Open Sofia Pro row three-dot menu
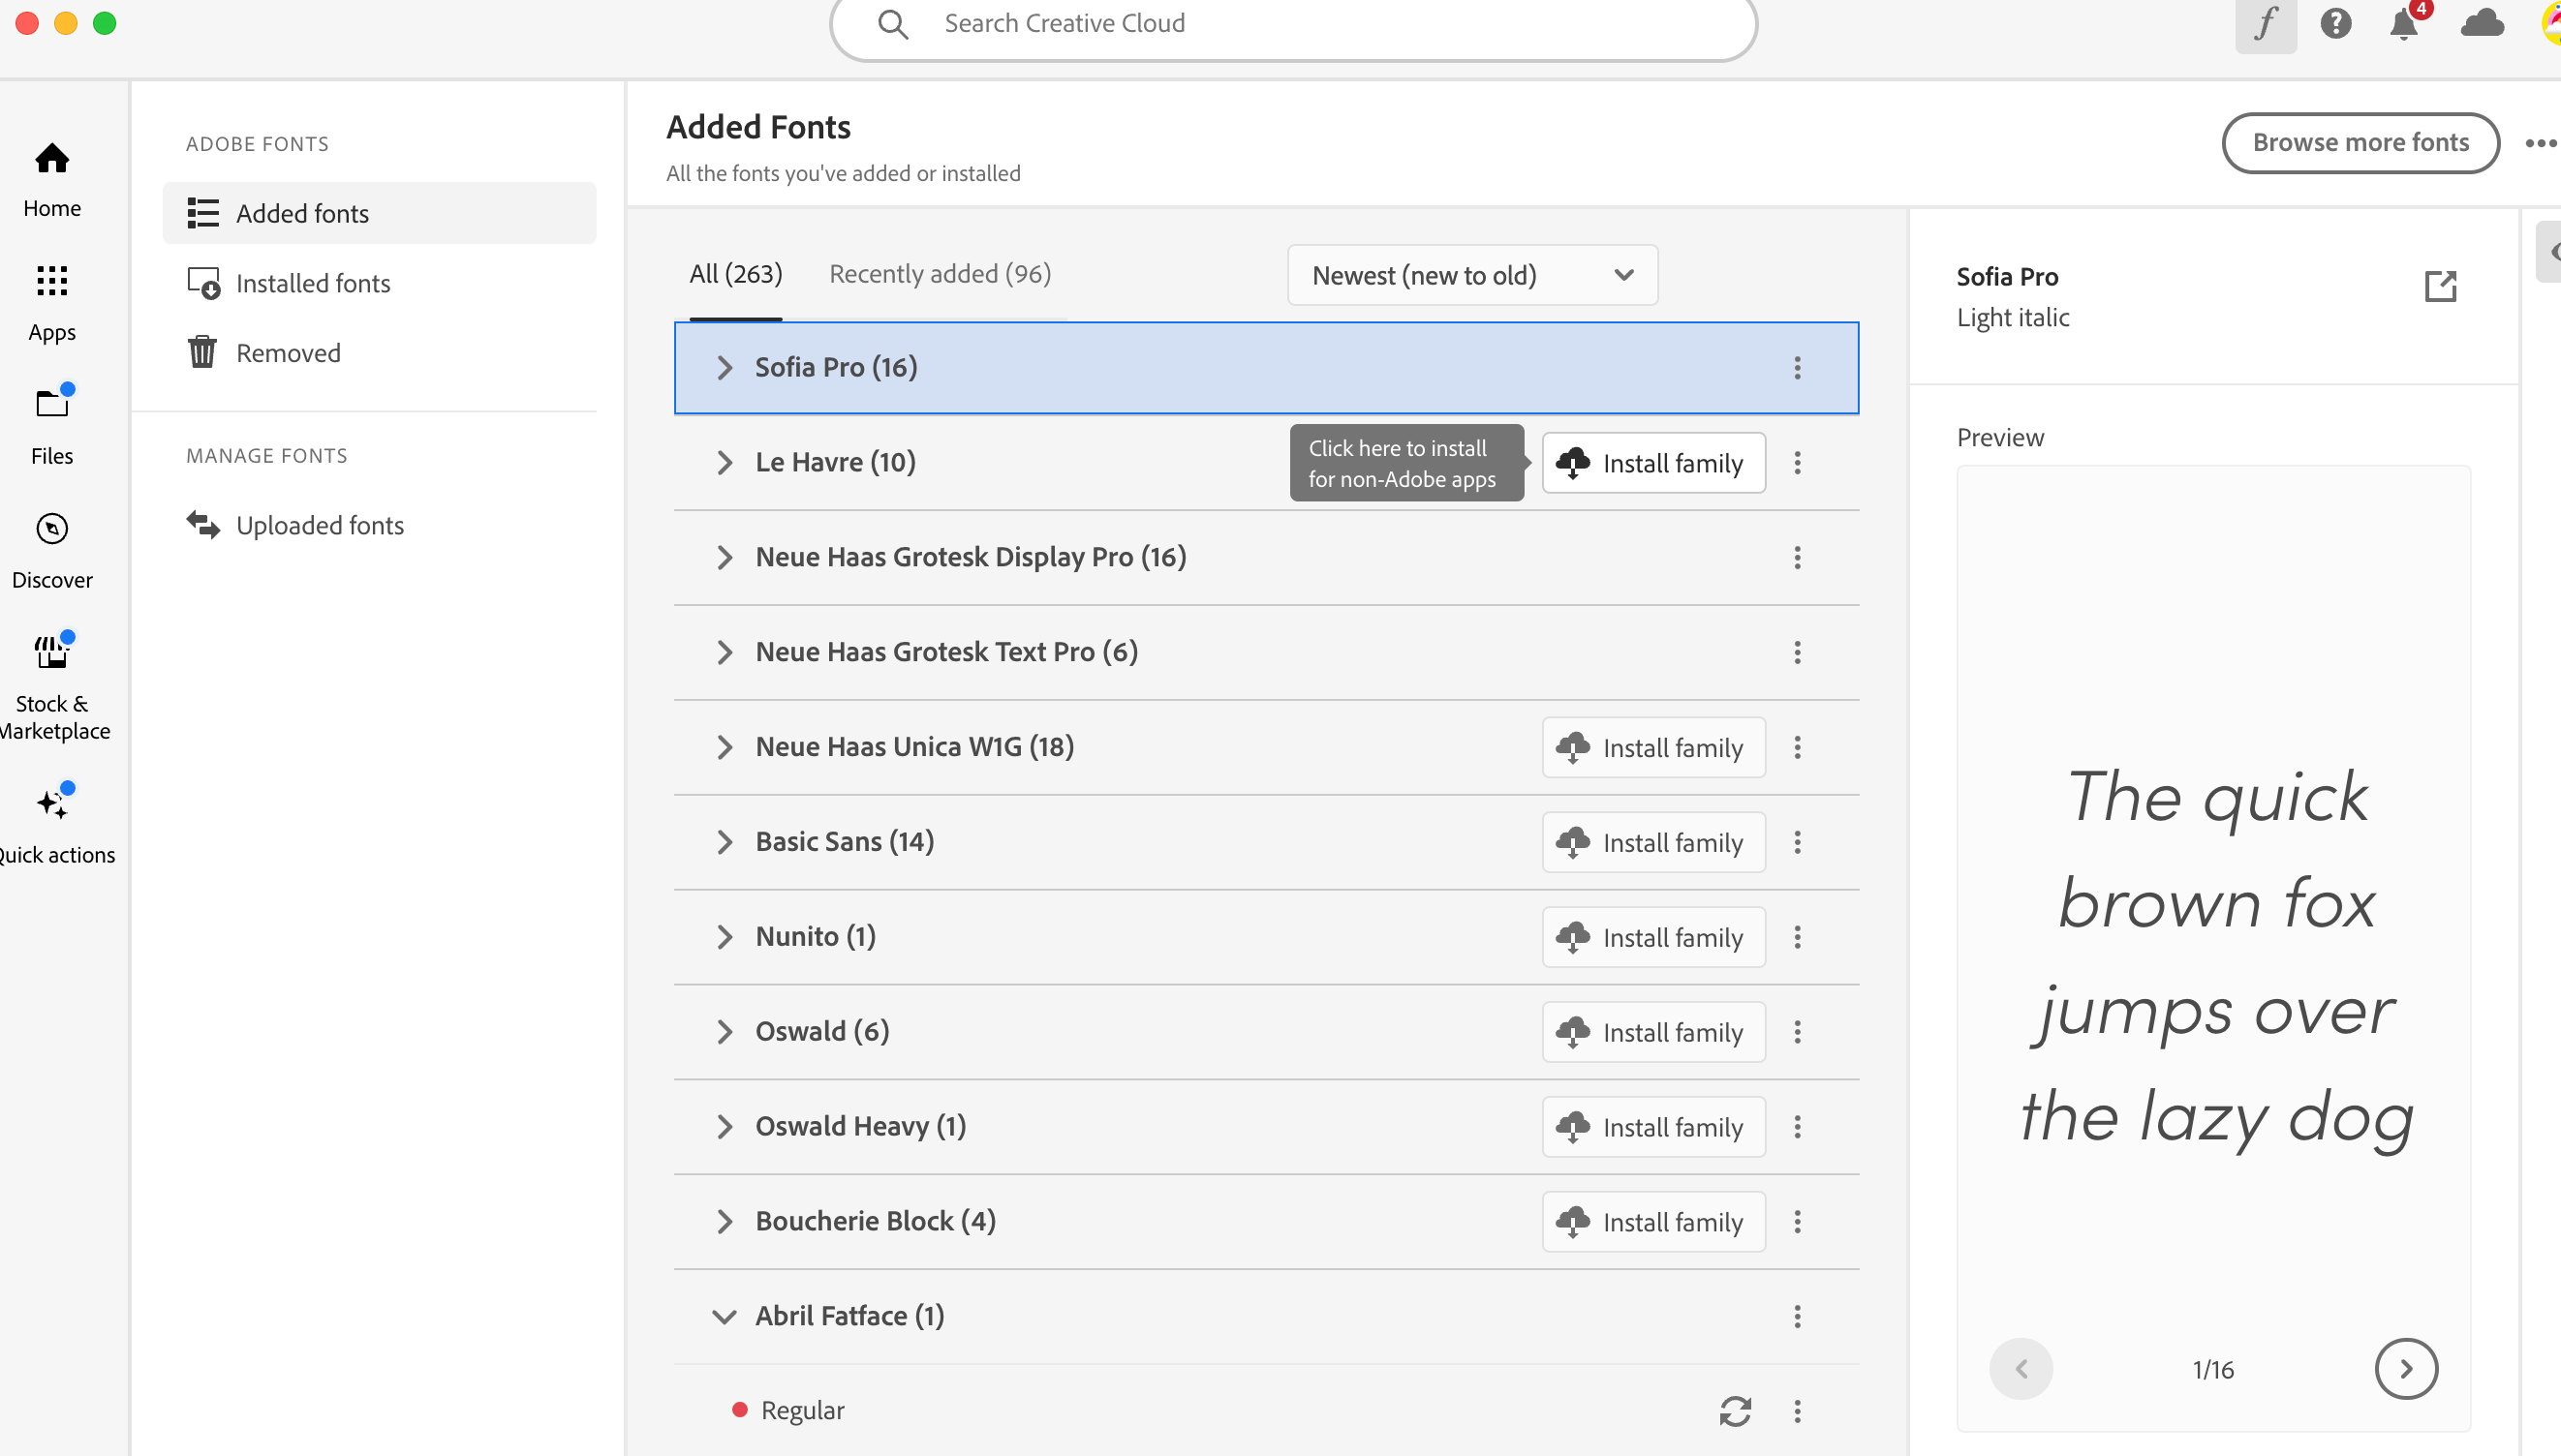 1798,368
